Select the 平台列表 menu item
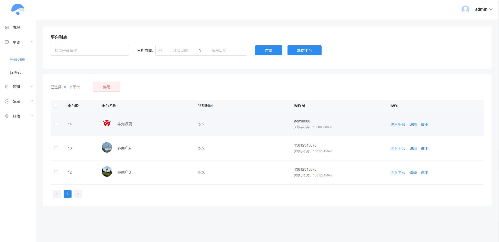This screenshot has width=499, height=242. [x=17, y=60]
